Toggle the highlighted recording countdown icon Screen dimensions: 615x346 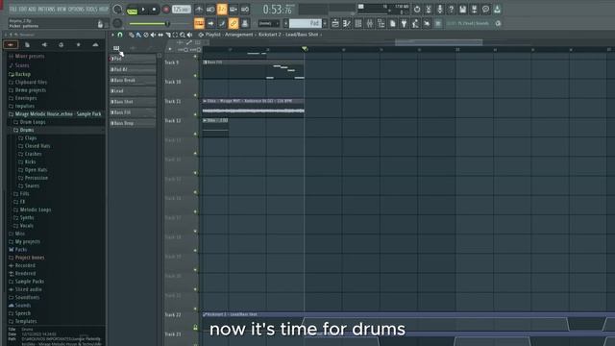[222, 9]
